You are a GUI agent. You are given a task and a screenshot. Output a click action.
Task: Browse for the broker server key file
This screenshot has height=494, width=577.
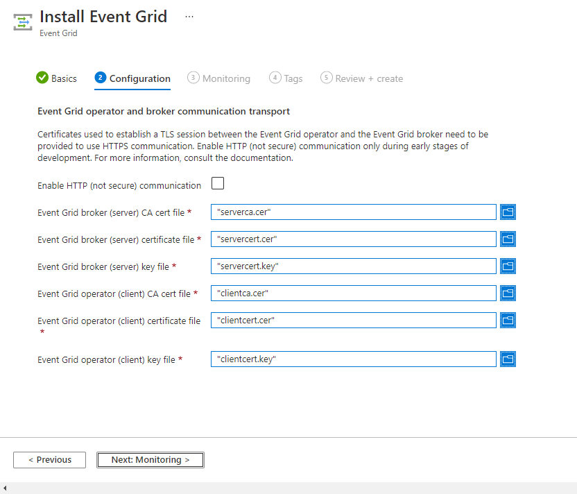click(508, 266)
